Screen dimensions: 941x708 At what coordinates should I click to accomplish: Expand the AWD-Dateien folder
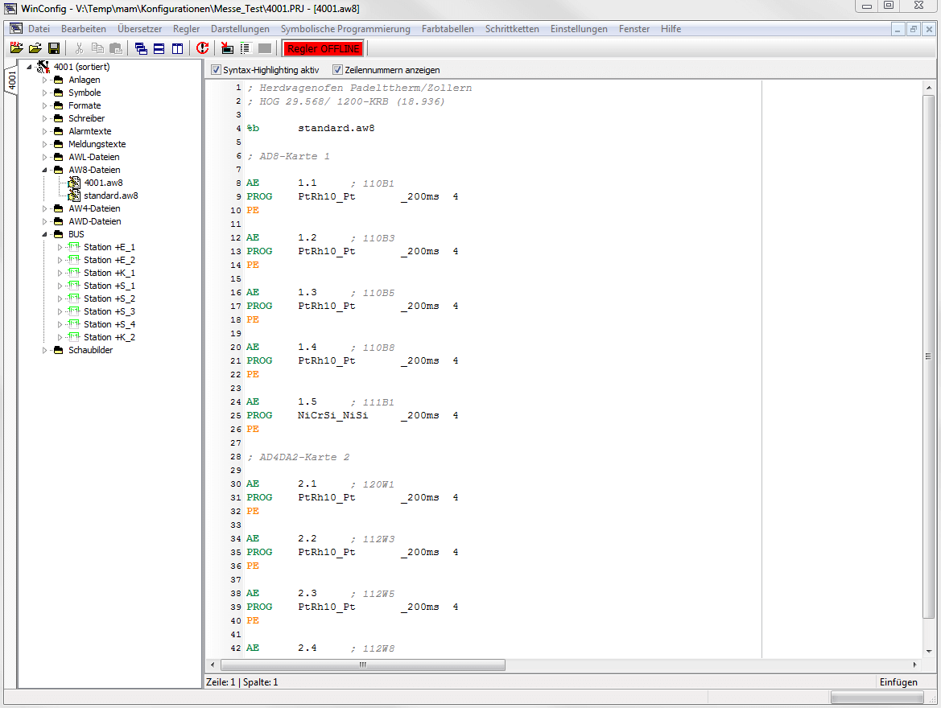coord(44,222)
